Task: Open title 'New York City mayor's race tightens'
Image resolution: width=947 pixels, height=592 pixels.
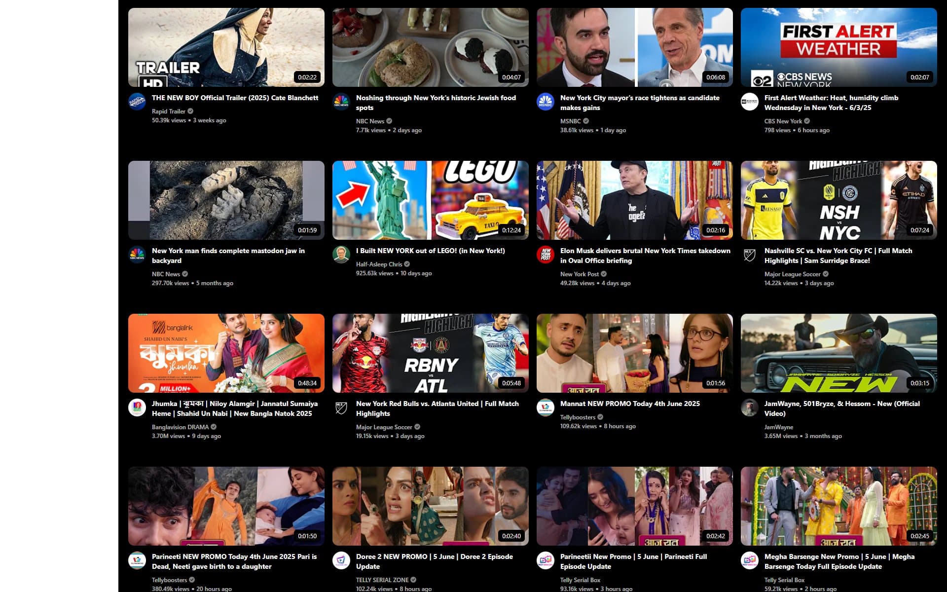Action: [640, 103]
